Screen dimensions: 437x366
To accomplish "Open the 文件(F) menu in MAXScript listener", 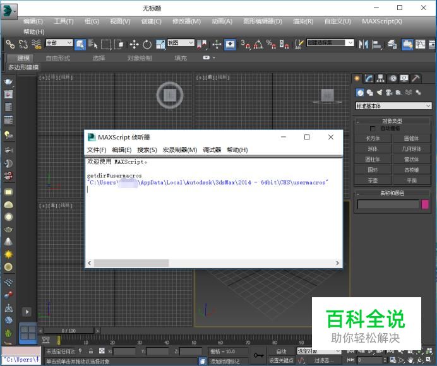I will click(97, 150).
